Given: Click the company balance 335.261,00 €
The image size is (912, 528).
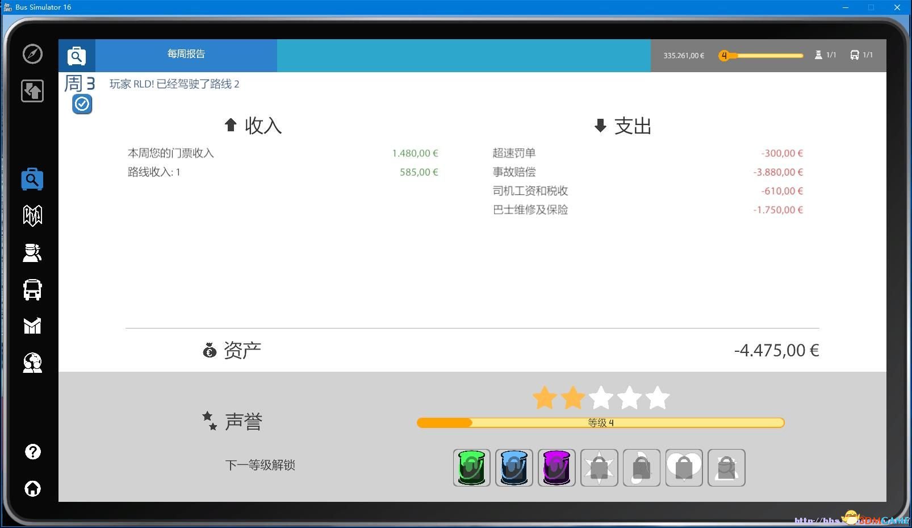Looking at the screenshot, I should pyautogui.click(x=684, y=56).
